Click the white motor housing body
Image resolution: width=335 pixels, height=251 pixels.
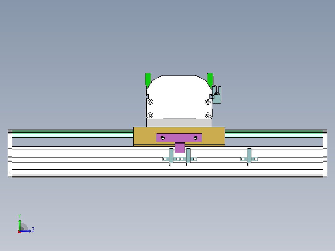point(179,97)
